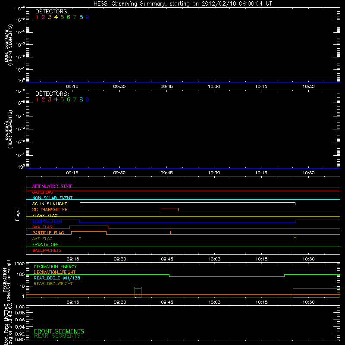Pick detector 3 in rear segments legend
The height and width of the screenshot is (345, 345).
pos(50,100)
